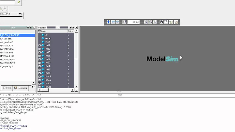This screenshot has width=235, height=132.
Task: Expand the im22 signal bus
Action: (39, 59)
